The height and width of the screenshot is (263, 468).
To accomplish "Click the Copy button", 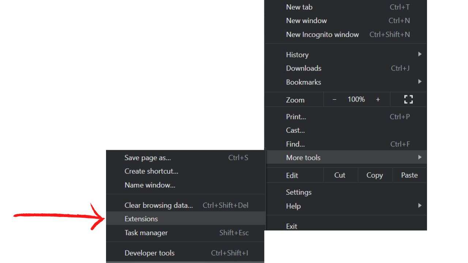I will [x=374, y=175].
